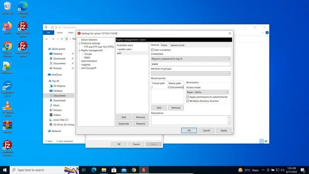Click the Rename user button
The height and width of the screenshot is (174, 309).
click(x=140, y=124)
